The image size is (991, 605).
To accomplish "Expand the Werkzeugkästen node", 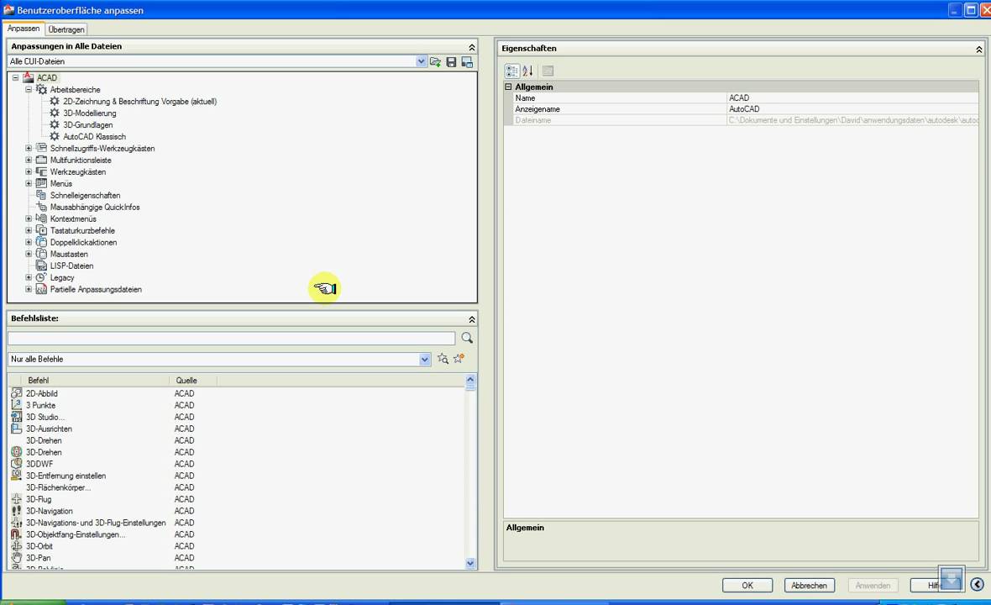I will tap(29, 171).
